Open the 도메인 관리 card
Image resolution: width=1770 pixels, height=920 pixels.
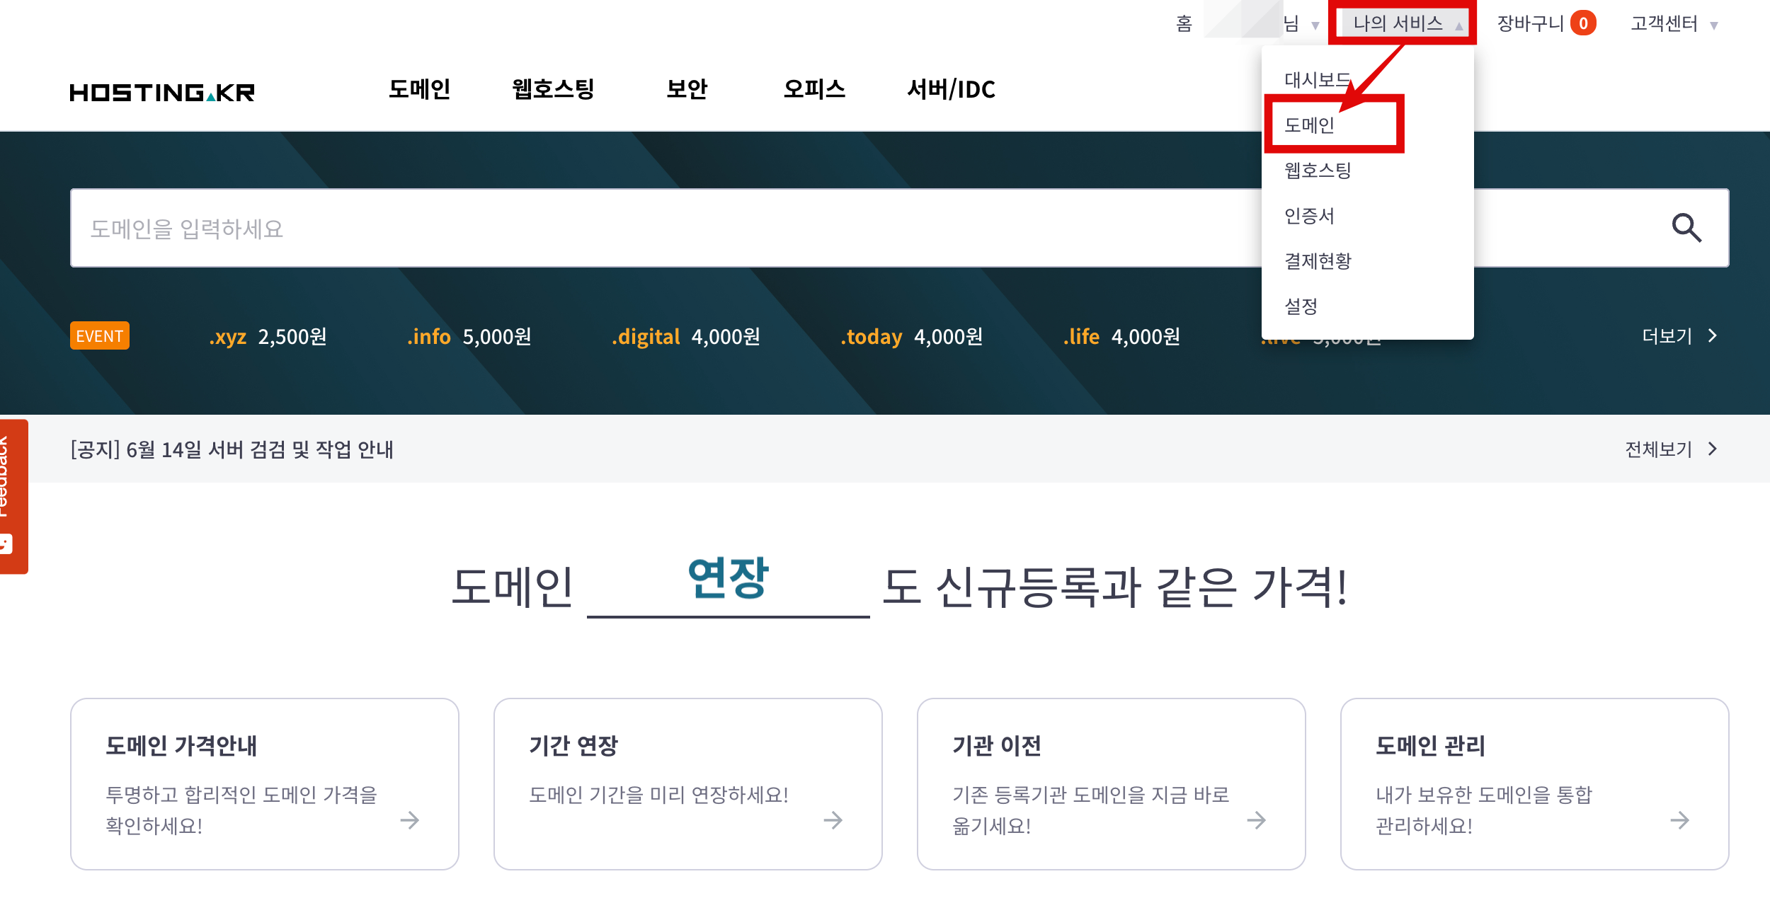[x=1535, y=784]
